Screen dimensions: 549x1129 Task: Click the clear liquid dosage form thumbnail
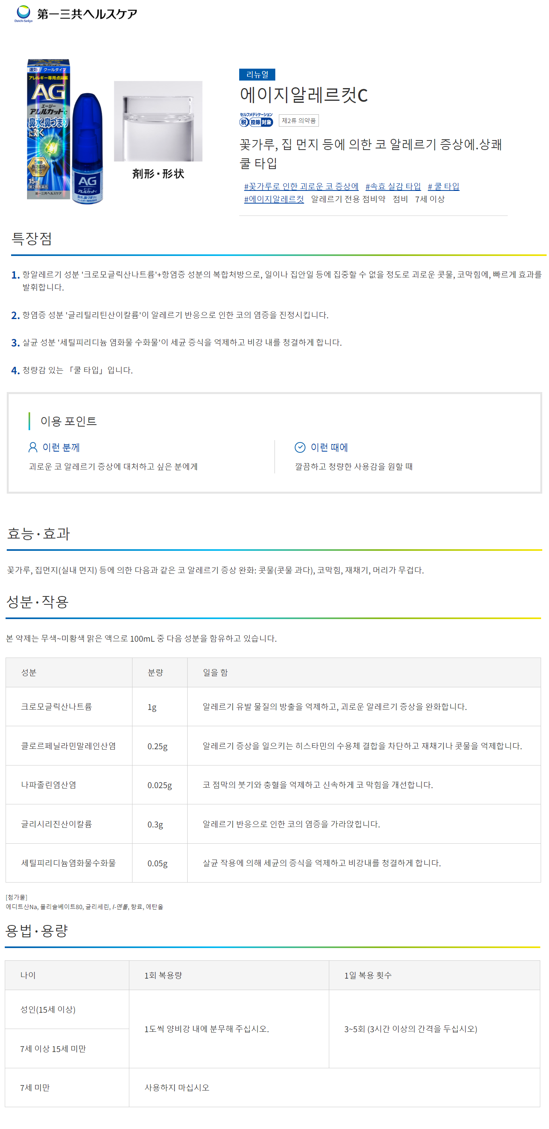tap(158, 121)
